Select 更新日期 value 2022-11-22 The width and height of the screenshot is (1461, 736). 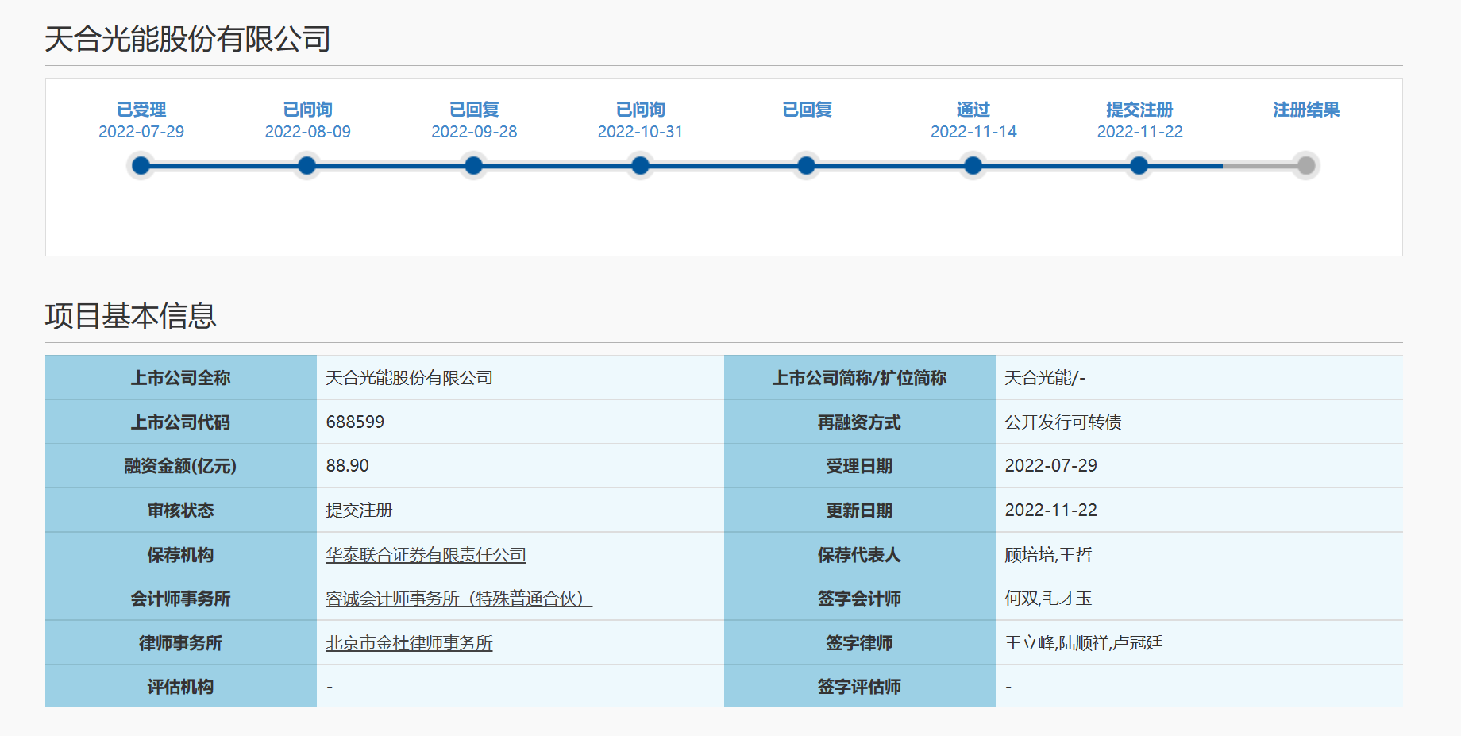point(1051,511)
